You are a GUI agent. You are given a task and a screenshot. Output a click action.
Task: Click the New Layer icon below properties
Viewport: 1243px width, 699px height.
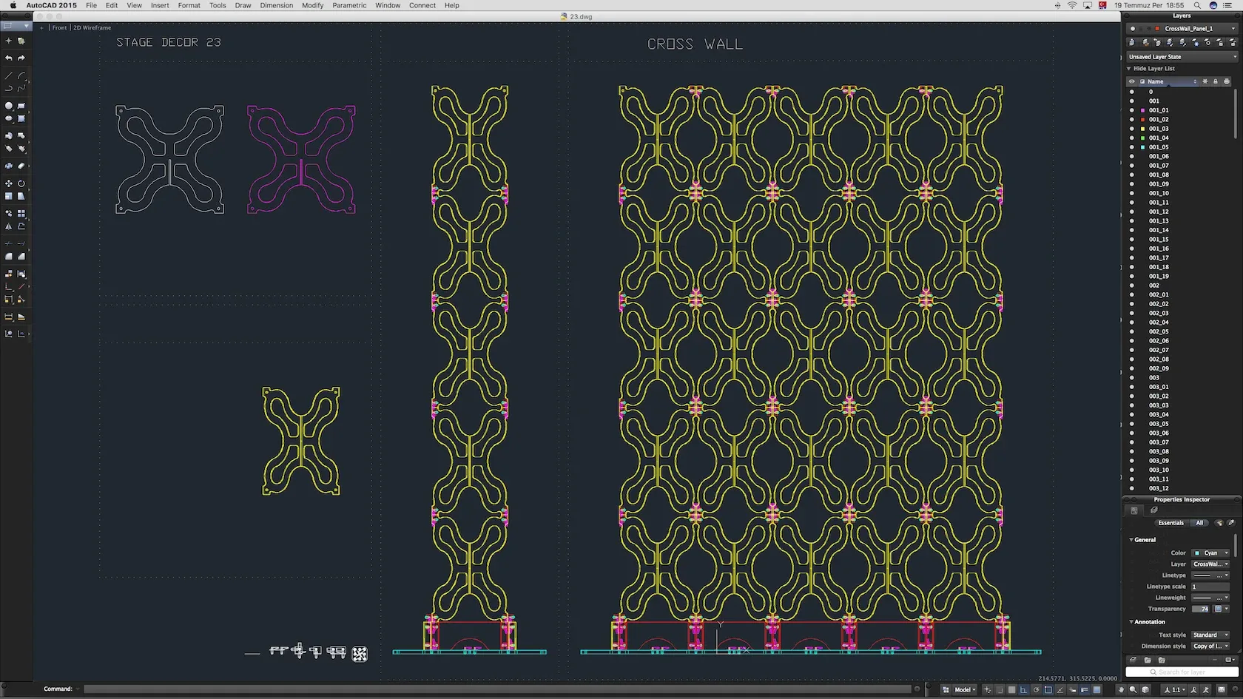tap(1133, 660)
